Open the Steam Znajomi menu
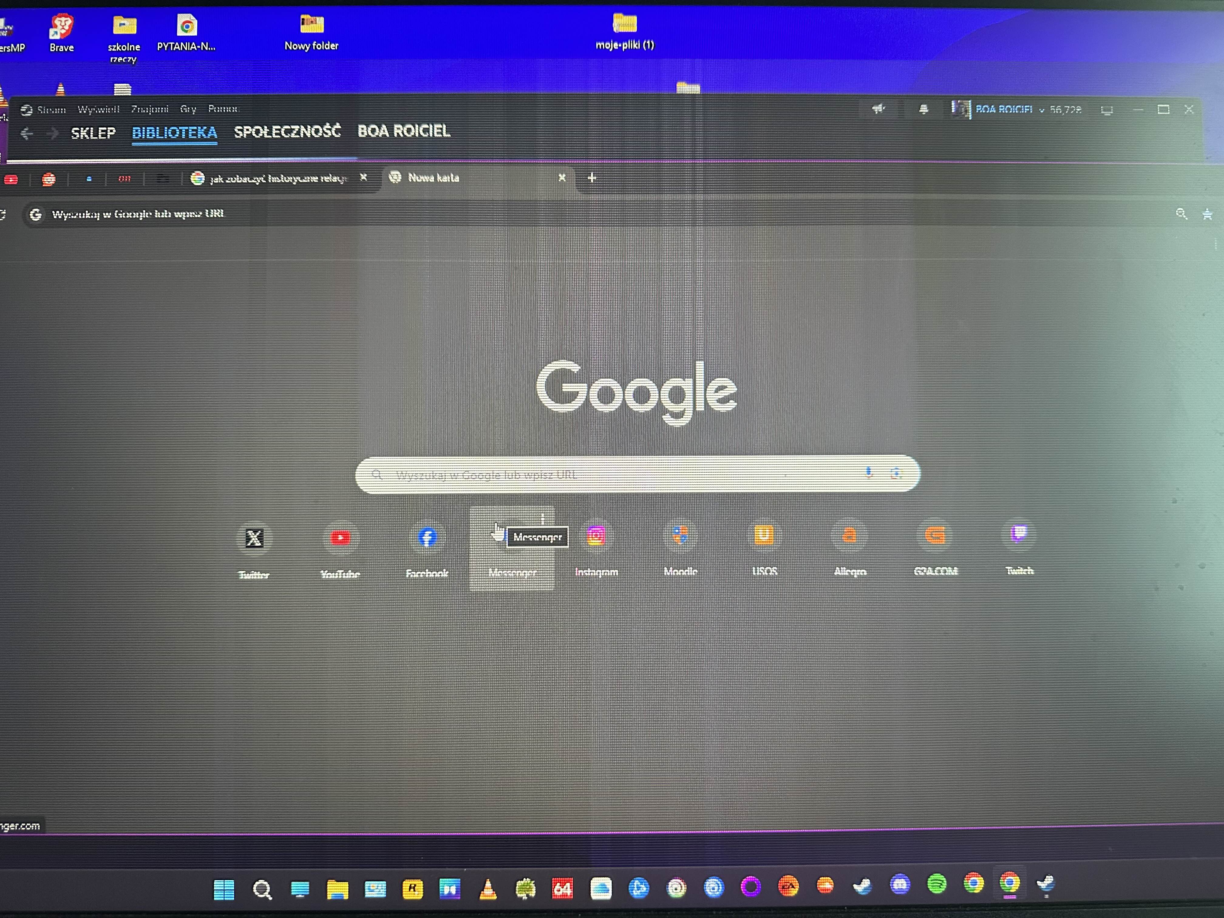1224x918 pixels. (x=149, y=110)
